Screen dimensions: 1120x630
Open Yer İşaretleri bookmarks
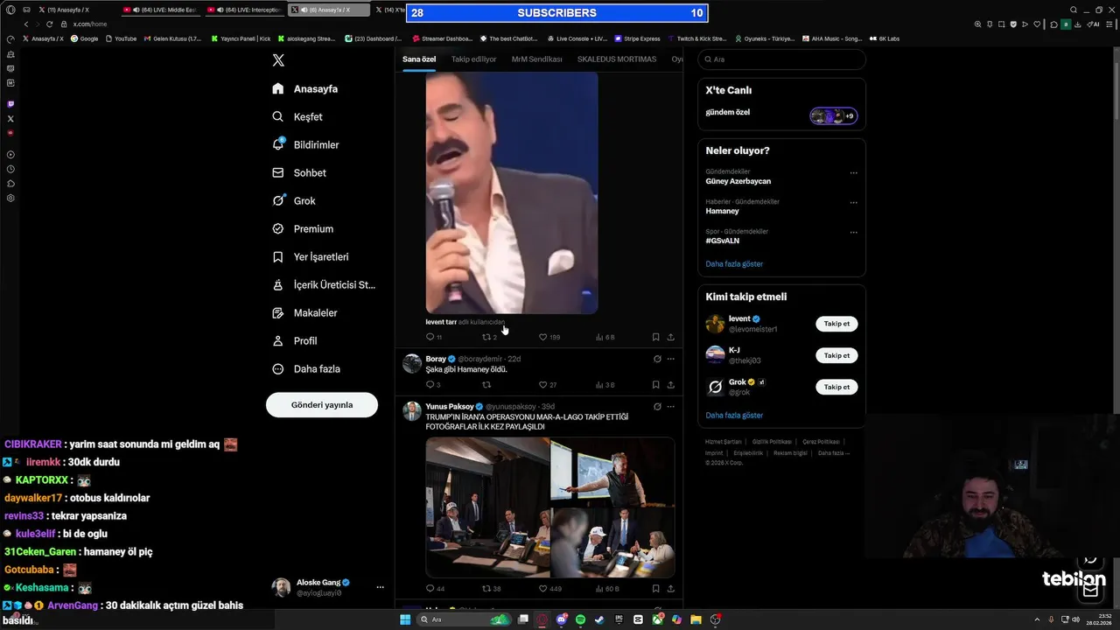pyautogui.click(x=311, y=256)
